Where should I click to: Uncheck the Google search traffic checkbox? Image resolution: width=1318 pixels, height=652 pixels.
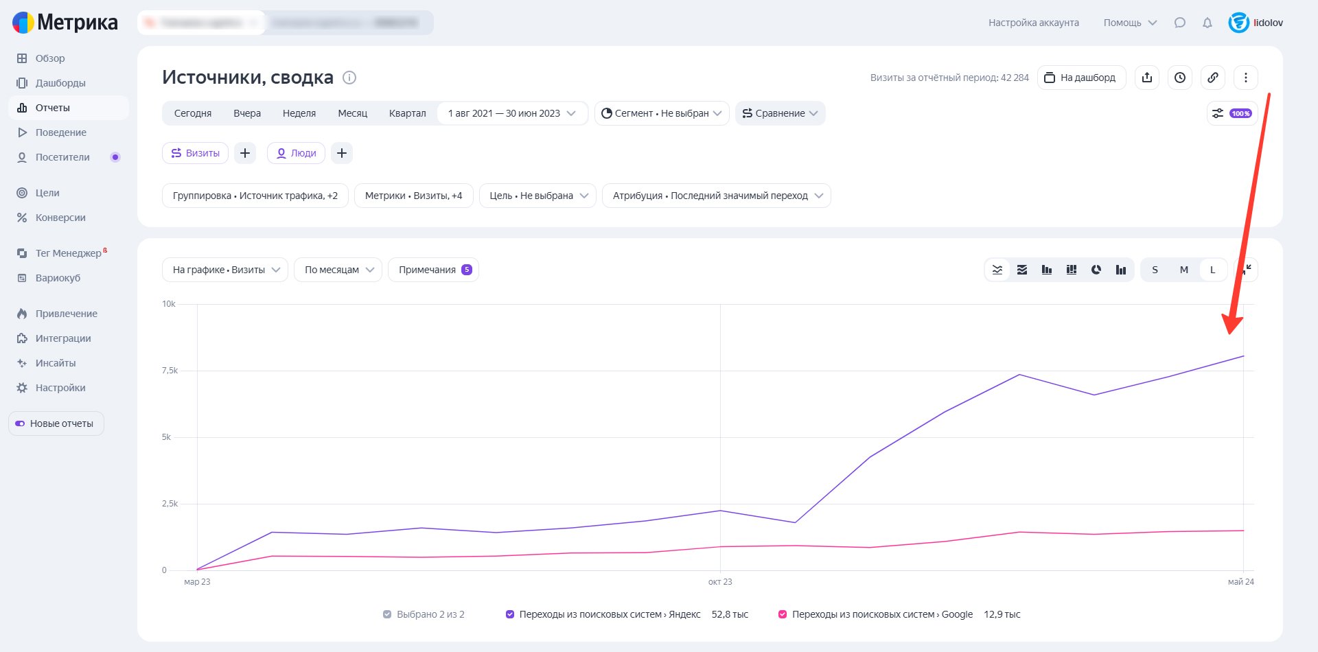[782, 614]
